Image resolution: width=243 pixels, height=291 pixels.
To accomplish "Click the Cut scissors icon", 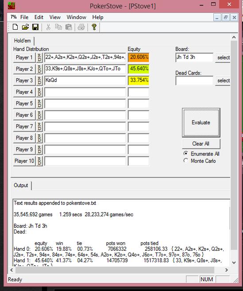I will pos(48,27).
